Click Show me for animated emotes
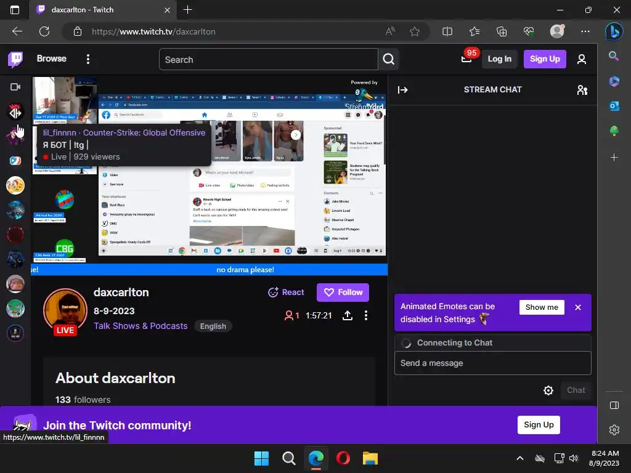 click(542, 307)
